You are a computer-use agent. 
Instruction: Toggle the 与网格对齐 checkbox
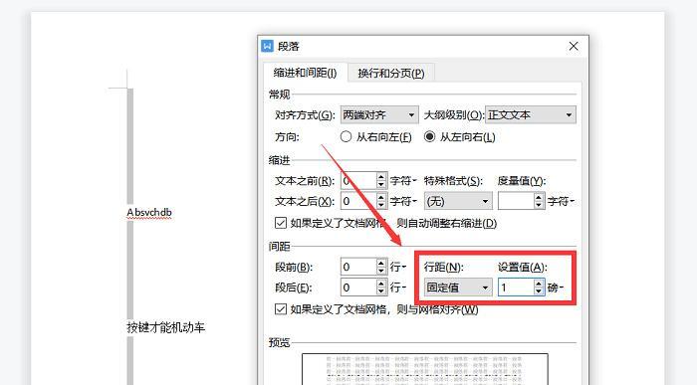tap(281, 309)
